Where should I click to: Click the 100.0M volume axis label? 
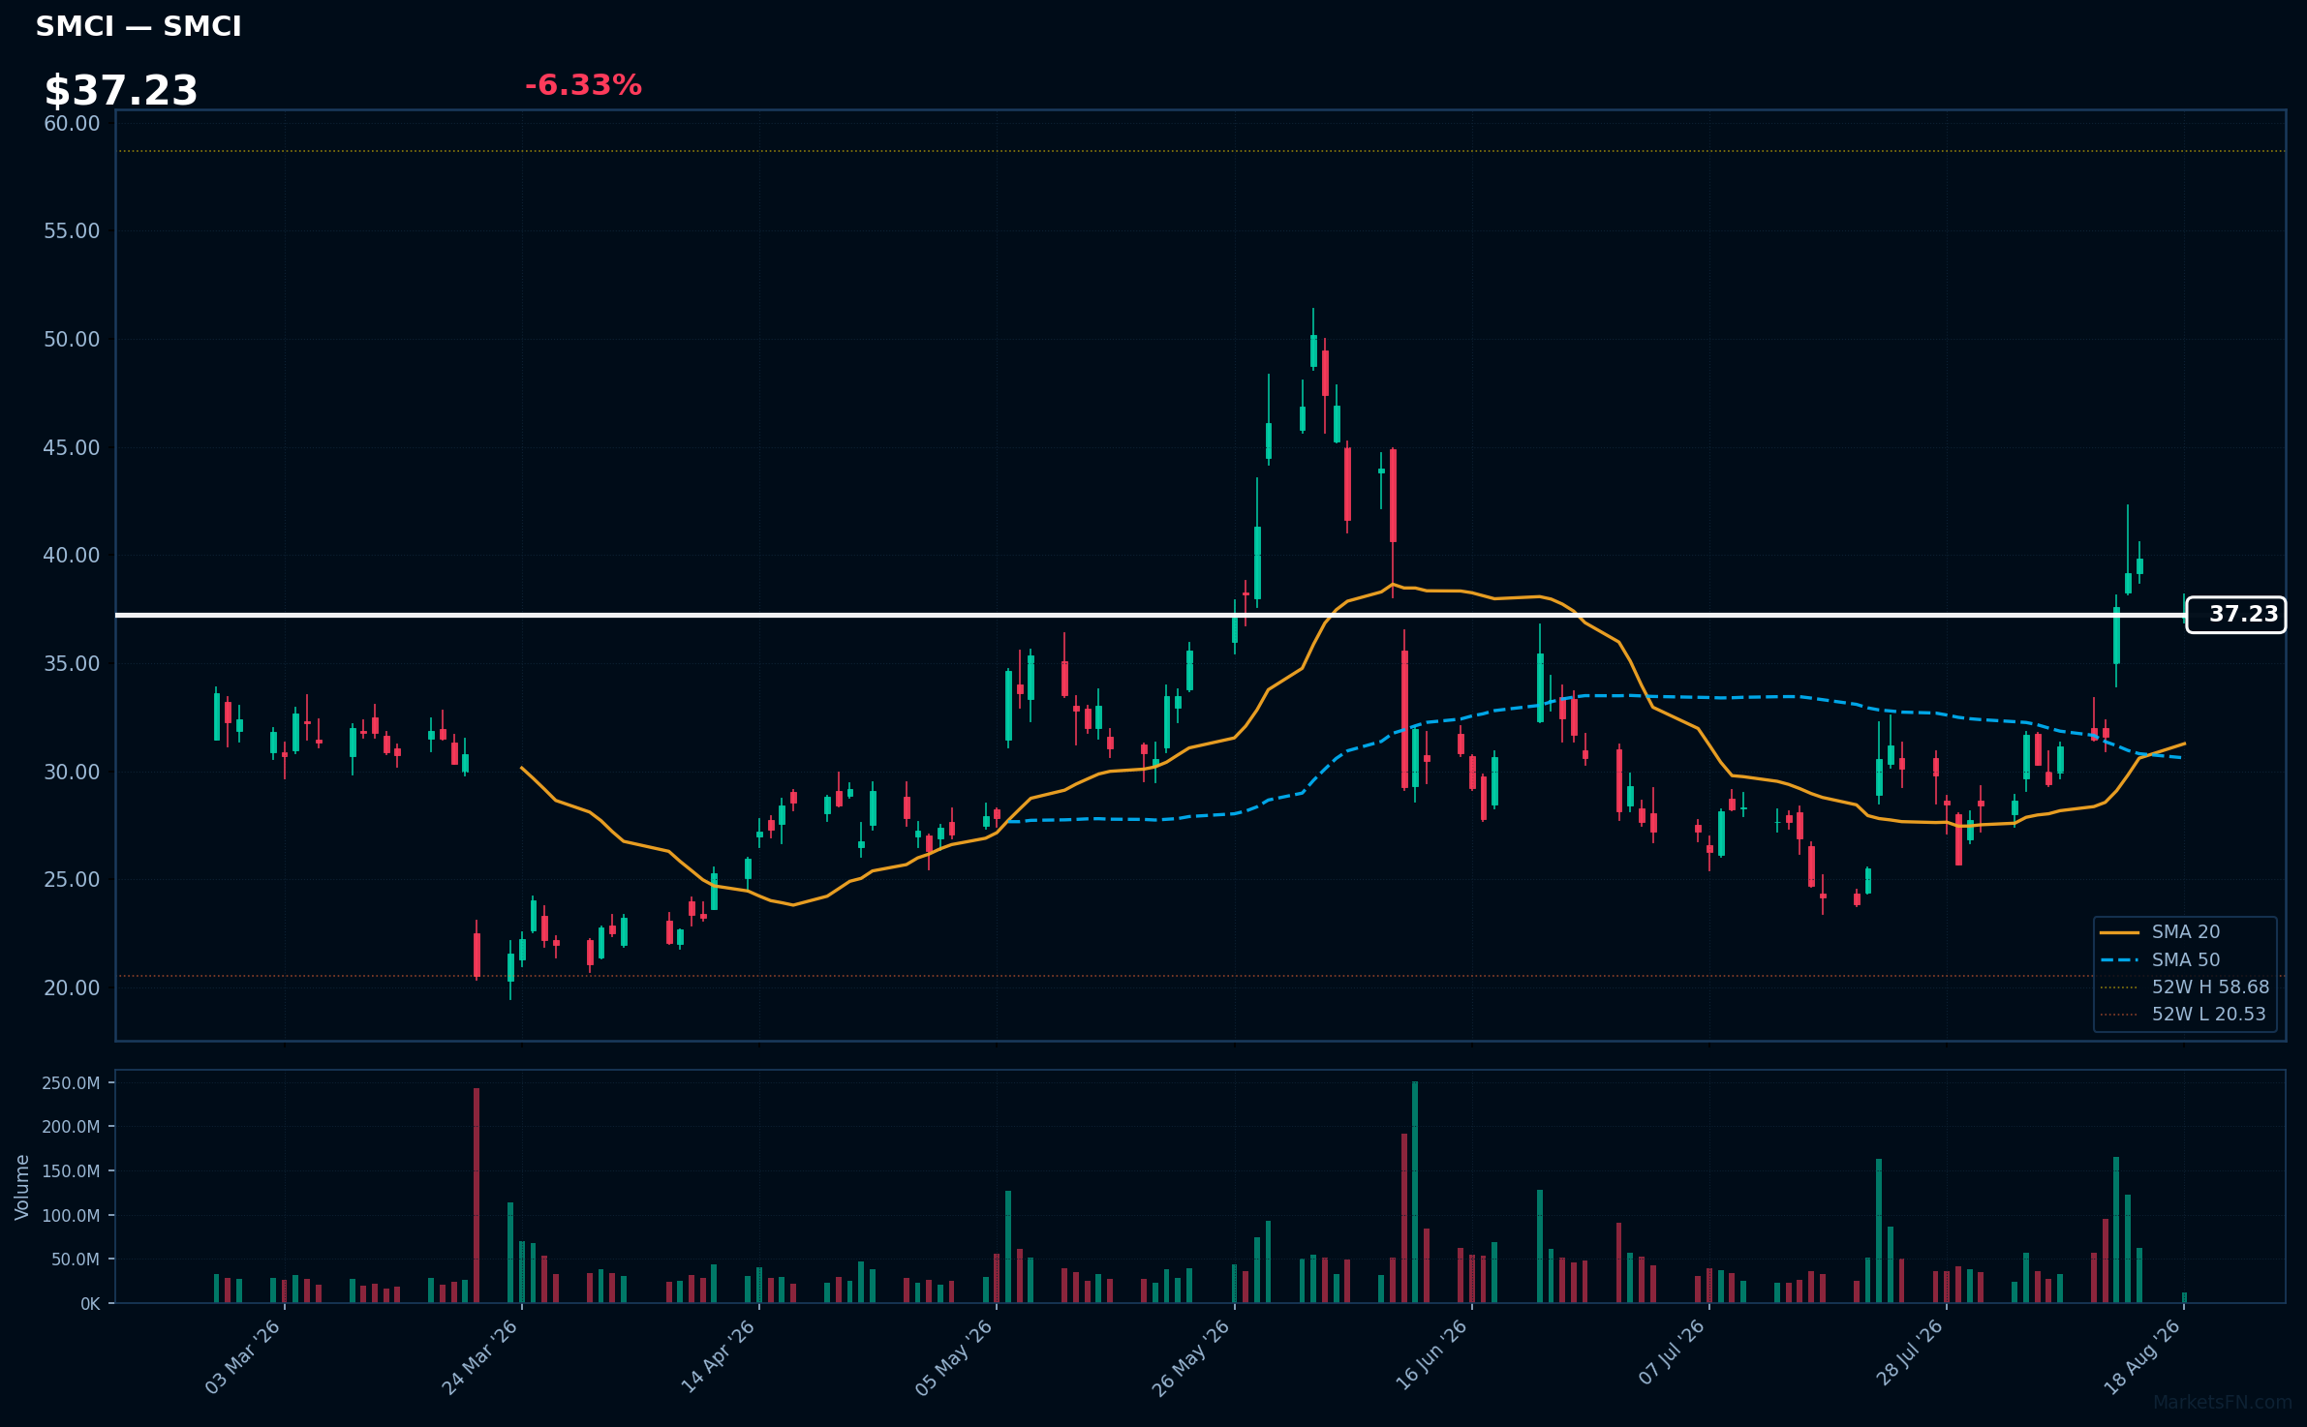coord(71,1216)
